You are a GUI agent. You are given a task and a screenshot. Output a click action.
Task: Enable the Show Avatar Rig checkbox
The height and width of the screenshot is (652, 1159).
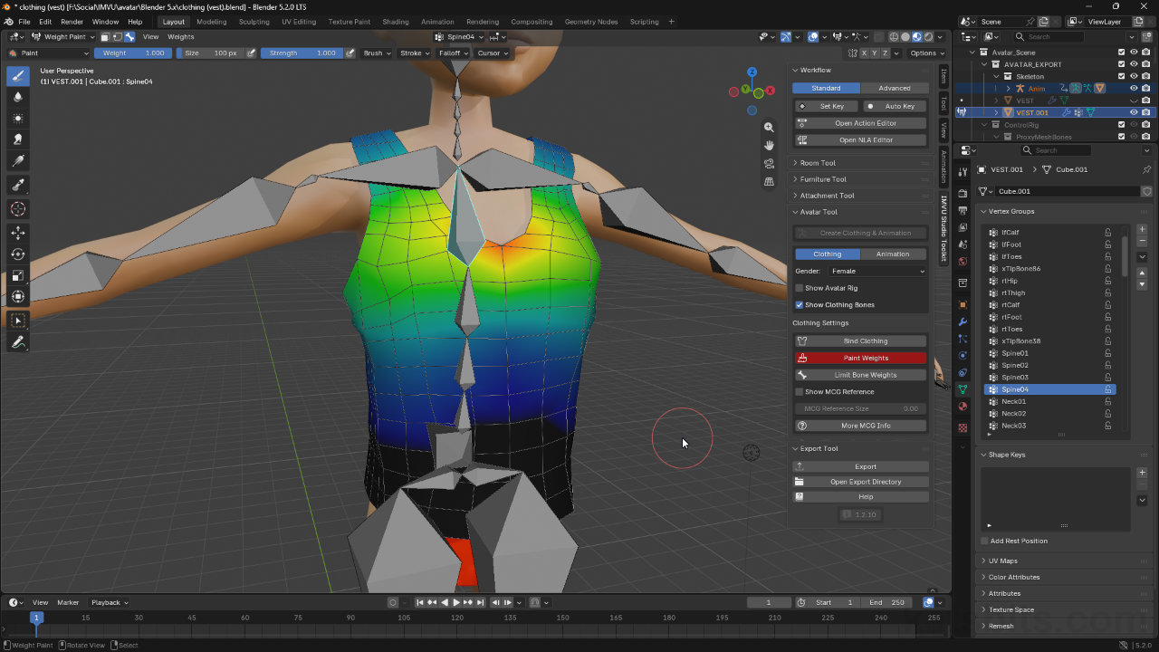pyautogui.click(x=799, y=288)
